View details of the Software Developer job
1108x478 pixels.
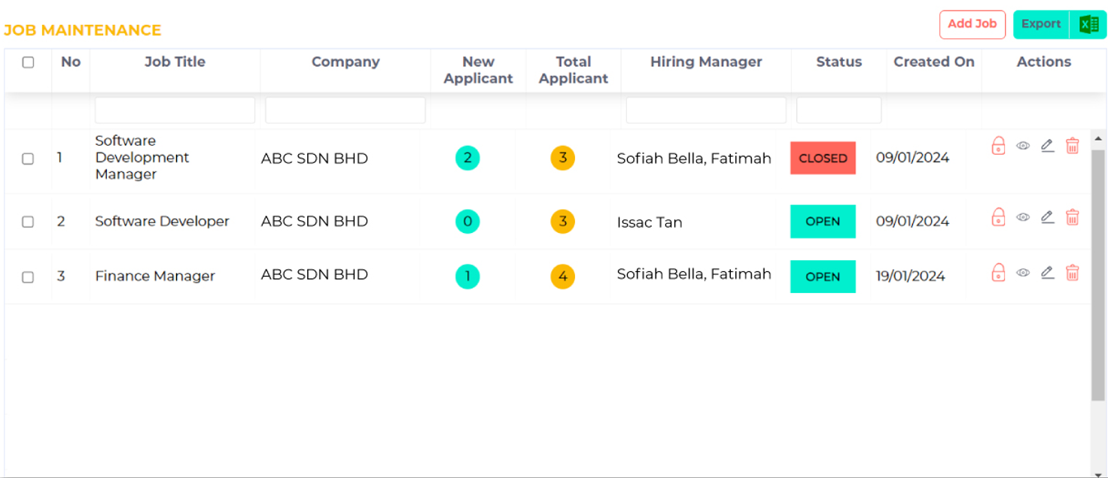click(1022, 218)
